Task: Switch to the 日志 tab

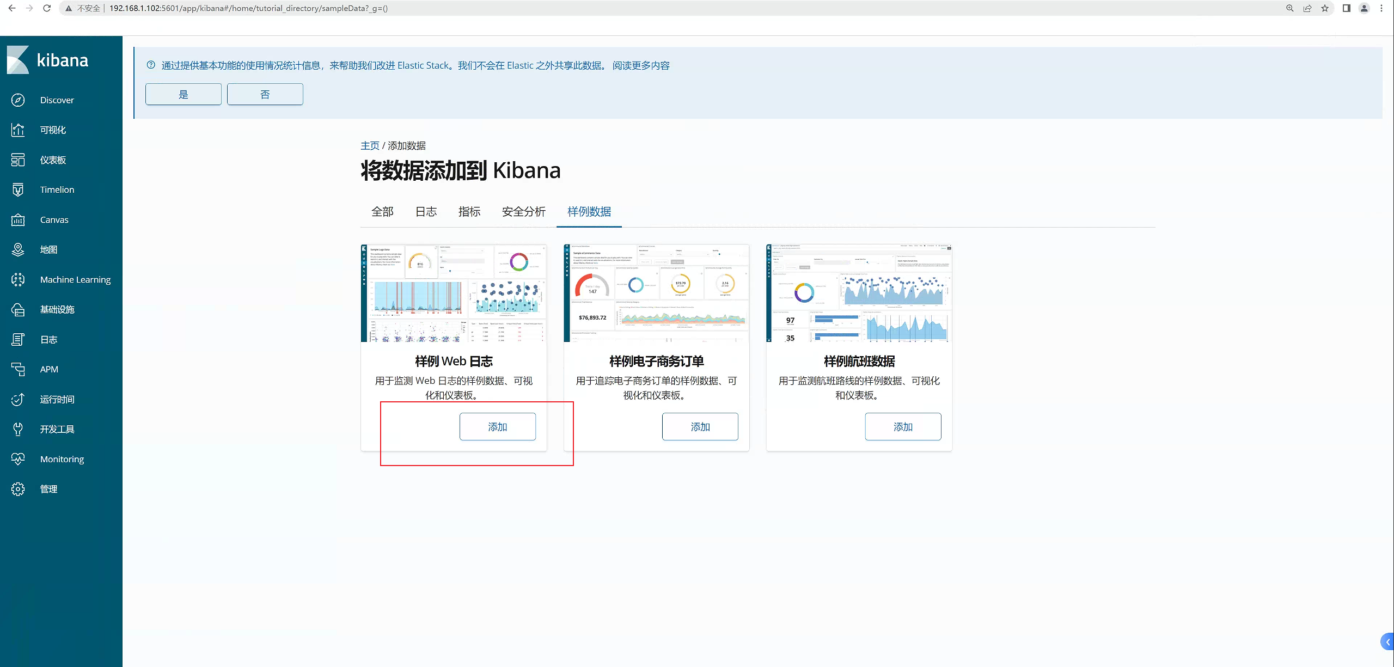Action: (426, 212)
